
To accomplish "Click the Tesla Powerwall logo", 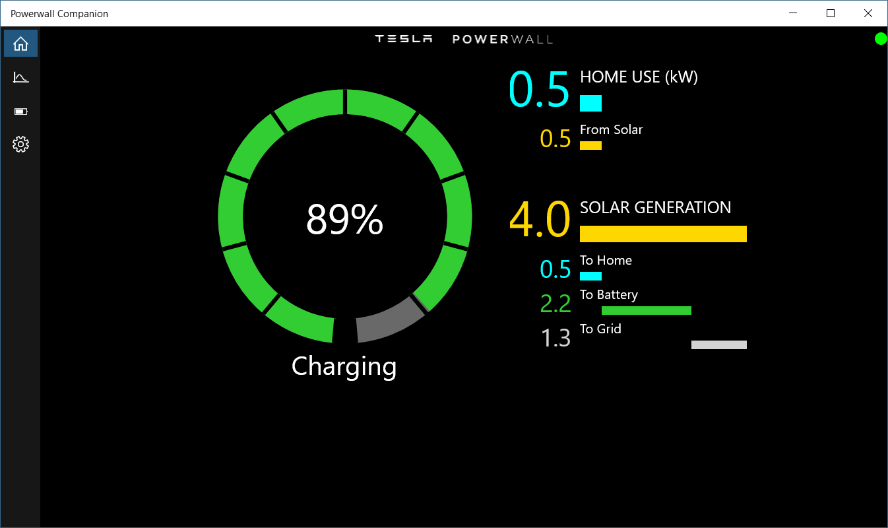I will [x=464, y=39].
